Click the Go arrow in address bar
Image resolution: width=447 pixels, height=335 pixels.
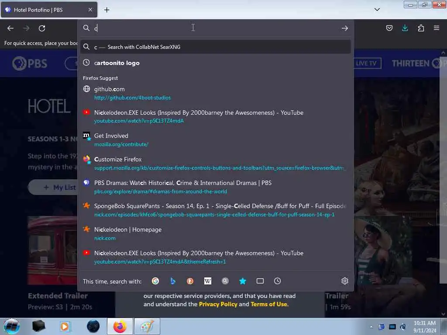pos(345,28)
